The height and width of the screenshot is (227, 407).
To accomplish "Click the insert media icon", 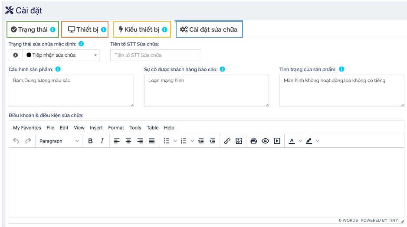I will tap(277, 141).
